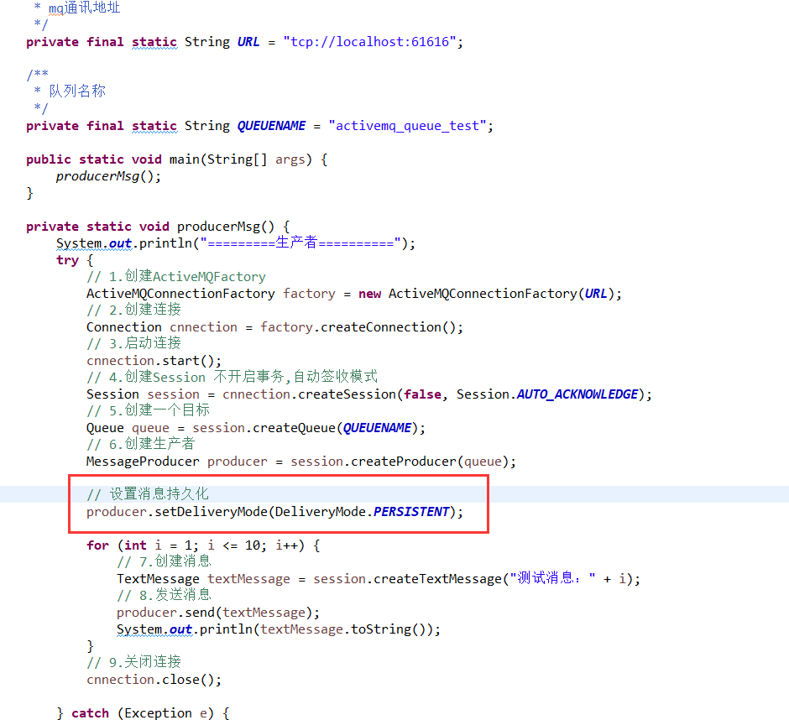Click AUTO_ACKNOWLEDGE constant
The image size is (789, 720).
tap(577, 394)
